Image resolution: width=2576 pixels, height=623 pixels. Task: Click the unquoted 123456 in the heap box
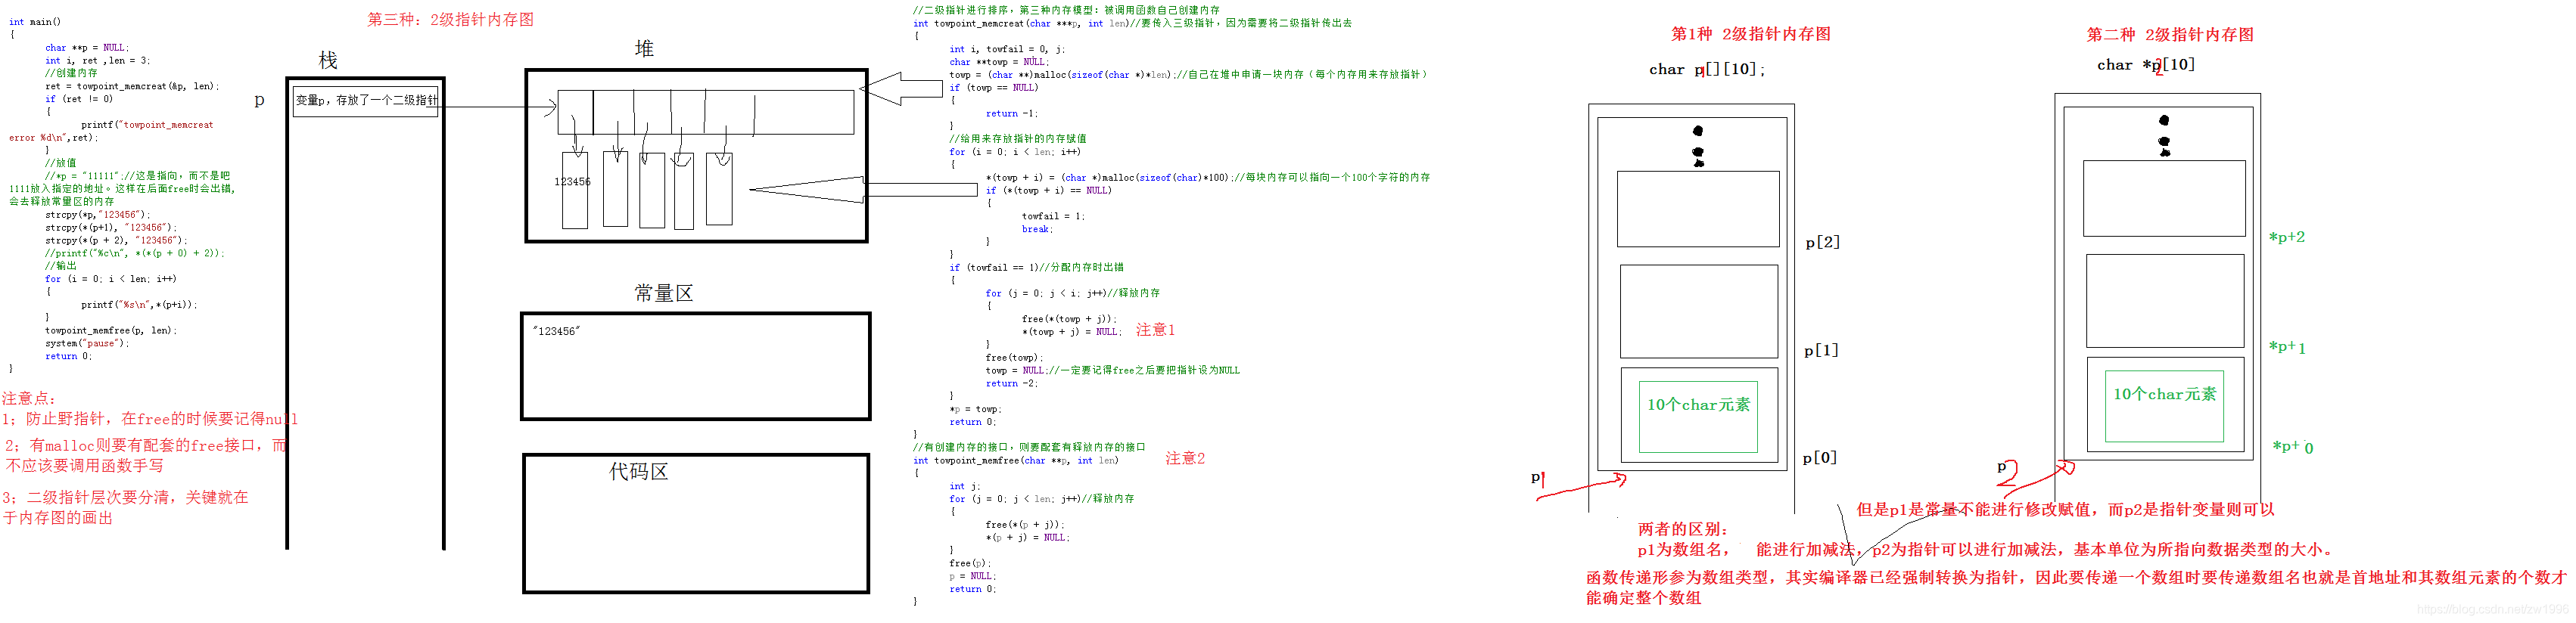(x=572, y=181)
